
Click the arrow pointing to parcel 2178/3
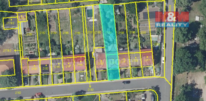point(18,50)
